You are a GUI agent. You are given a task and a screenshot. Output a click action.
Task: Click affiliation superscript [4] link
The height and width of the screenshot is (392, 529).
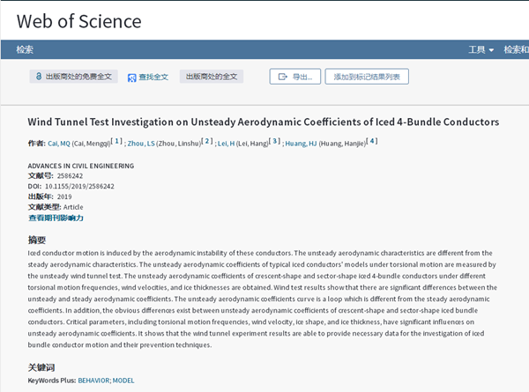click(x=372, y=141)
